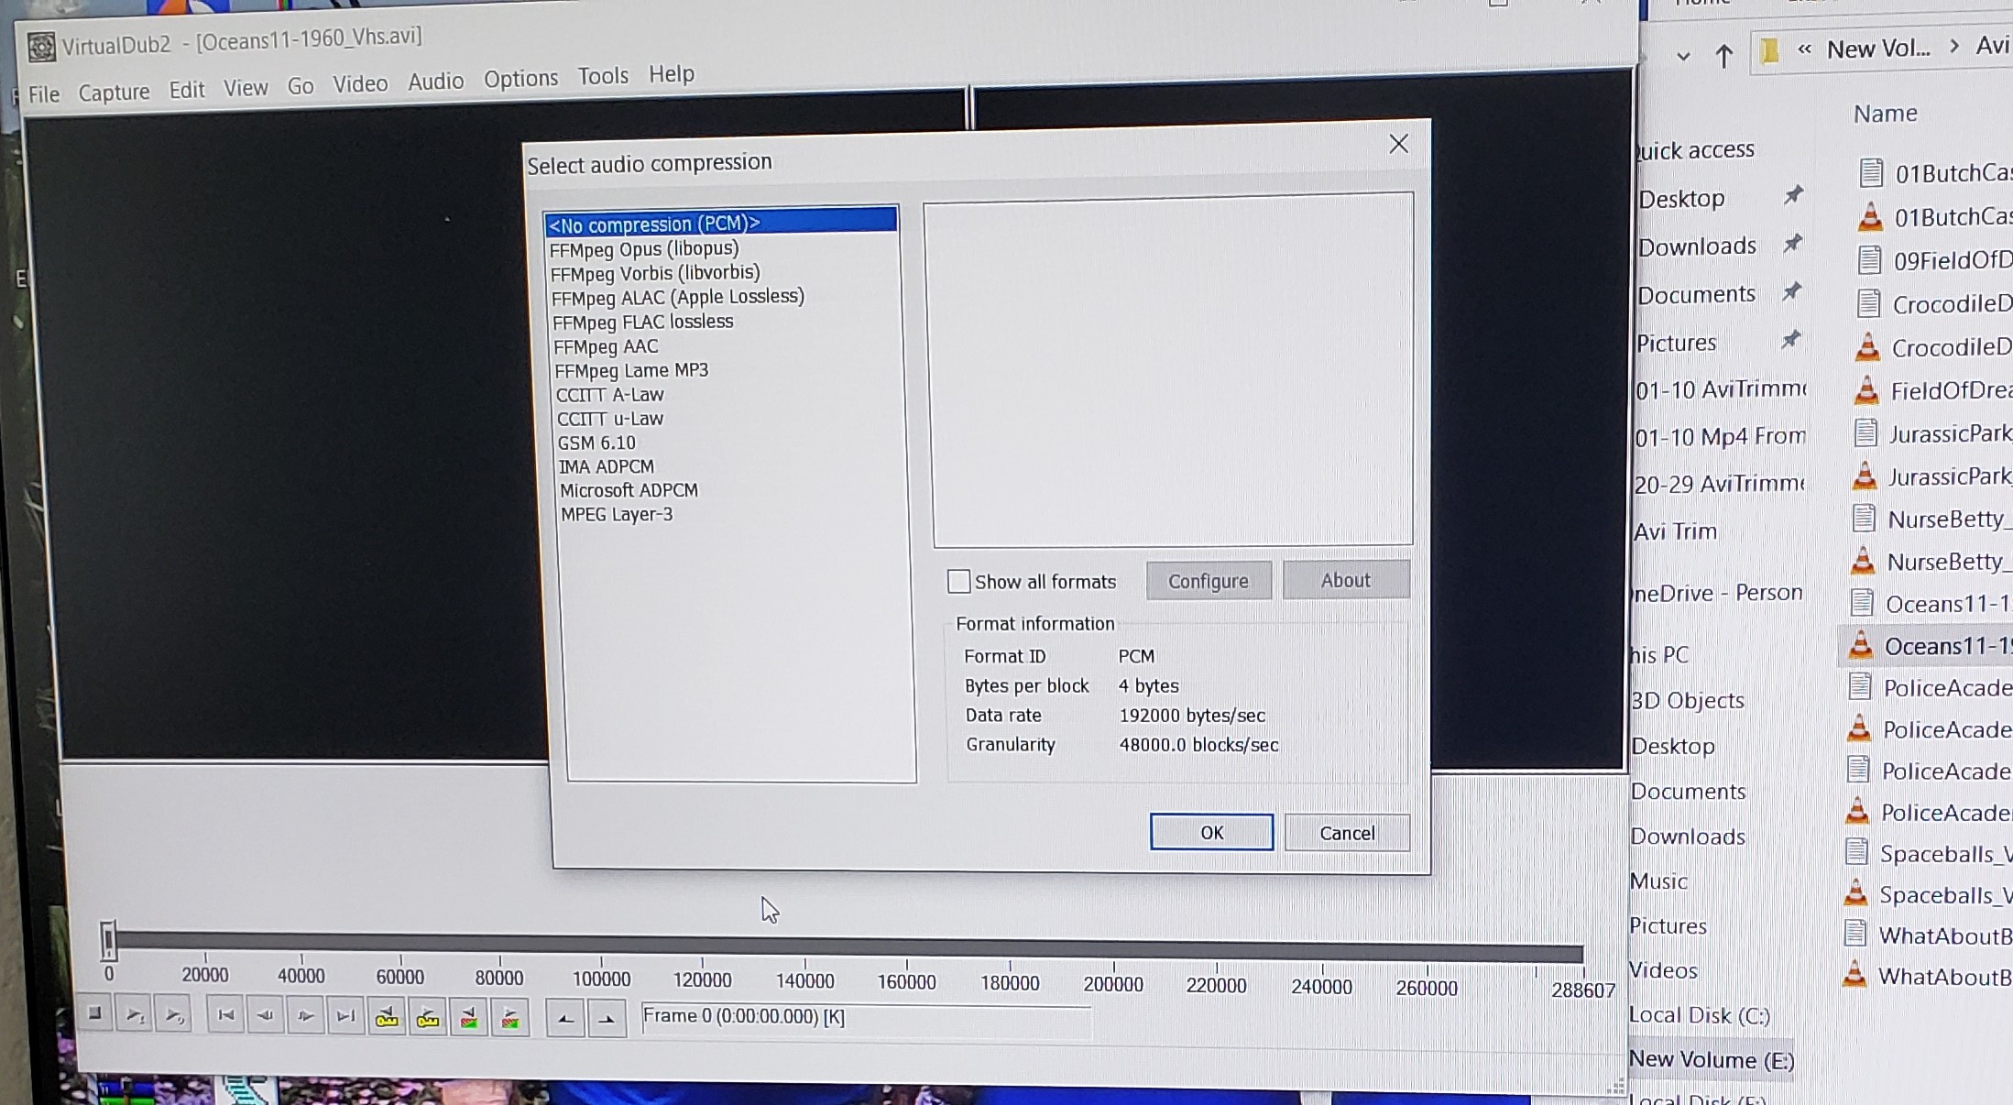The width and height of the screenshot is (2013, 1105).
Task: Jump to the start of the video
Action: coord(225,1015)
